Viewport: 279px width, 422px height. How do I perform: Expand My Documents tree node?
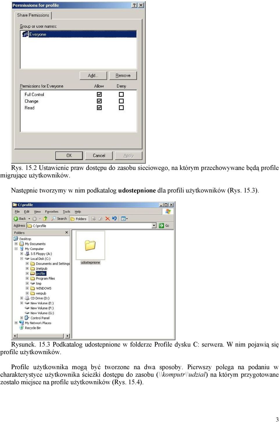tap(16, 244)
